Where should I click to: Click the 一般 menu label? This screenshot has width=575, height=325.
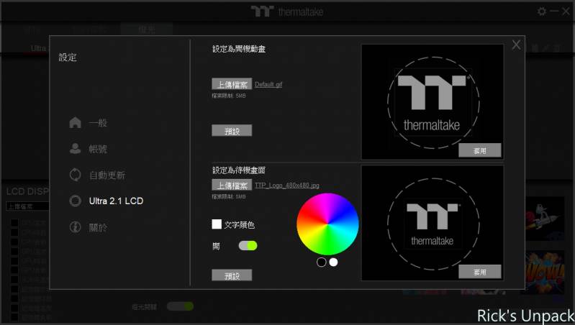click(98, 123)
